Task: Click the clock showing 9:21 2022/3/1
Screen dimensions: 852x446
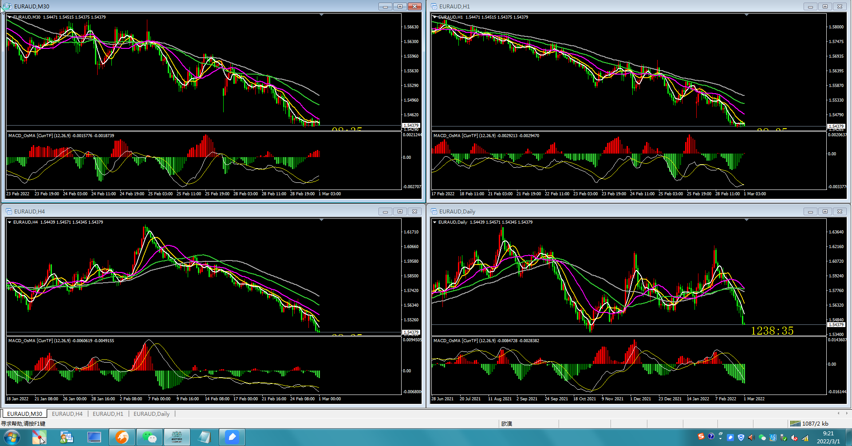Action: [828, 438]
